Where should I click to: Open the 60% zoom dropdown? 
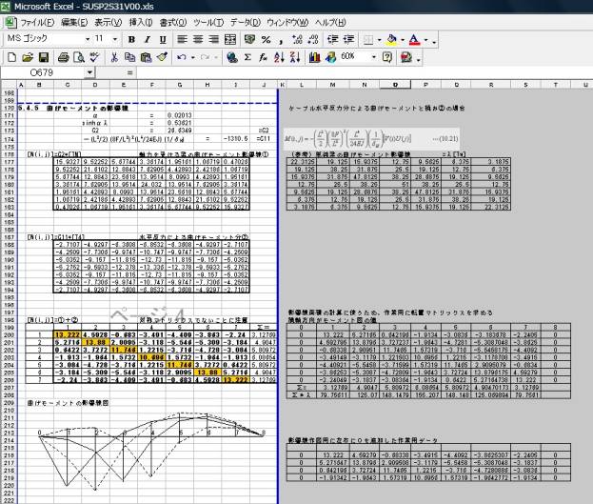point(374,57)
